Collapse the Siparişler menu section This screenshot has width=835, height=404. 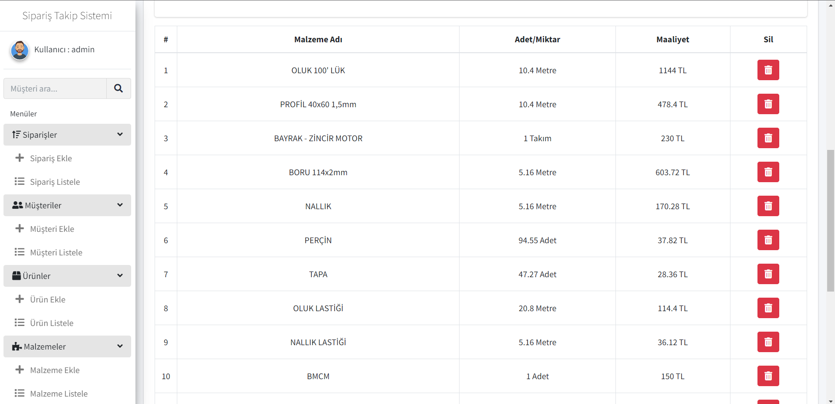tap(120, 135)
